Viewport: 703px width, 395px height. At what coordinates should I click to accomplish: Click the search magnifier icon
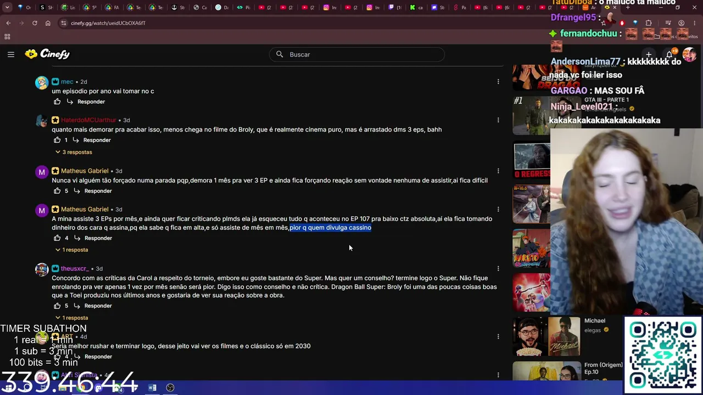click(x=280, y=54)
